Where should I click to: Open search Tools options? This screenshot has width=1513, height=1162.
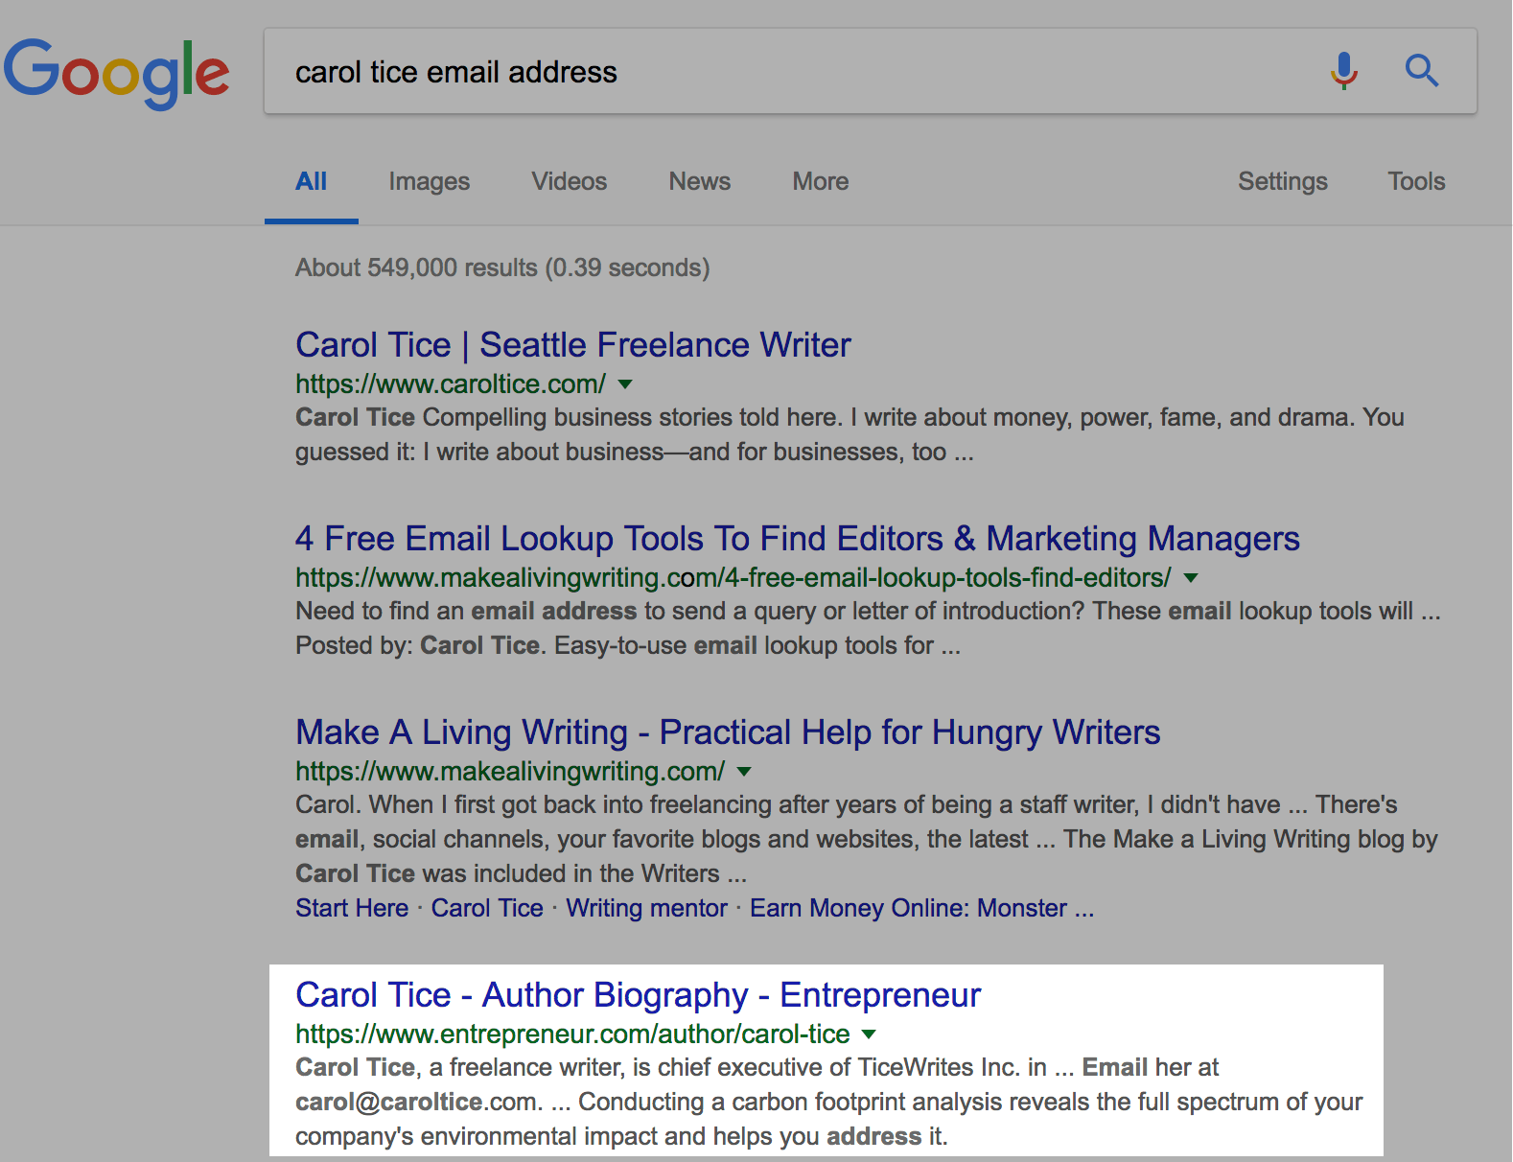click(x=1415, y=181)
